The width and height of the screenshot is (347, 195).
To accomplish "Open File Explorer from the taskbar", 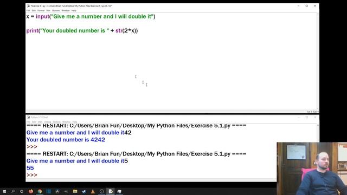I will point(75,191).
